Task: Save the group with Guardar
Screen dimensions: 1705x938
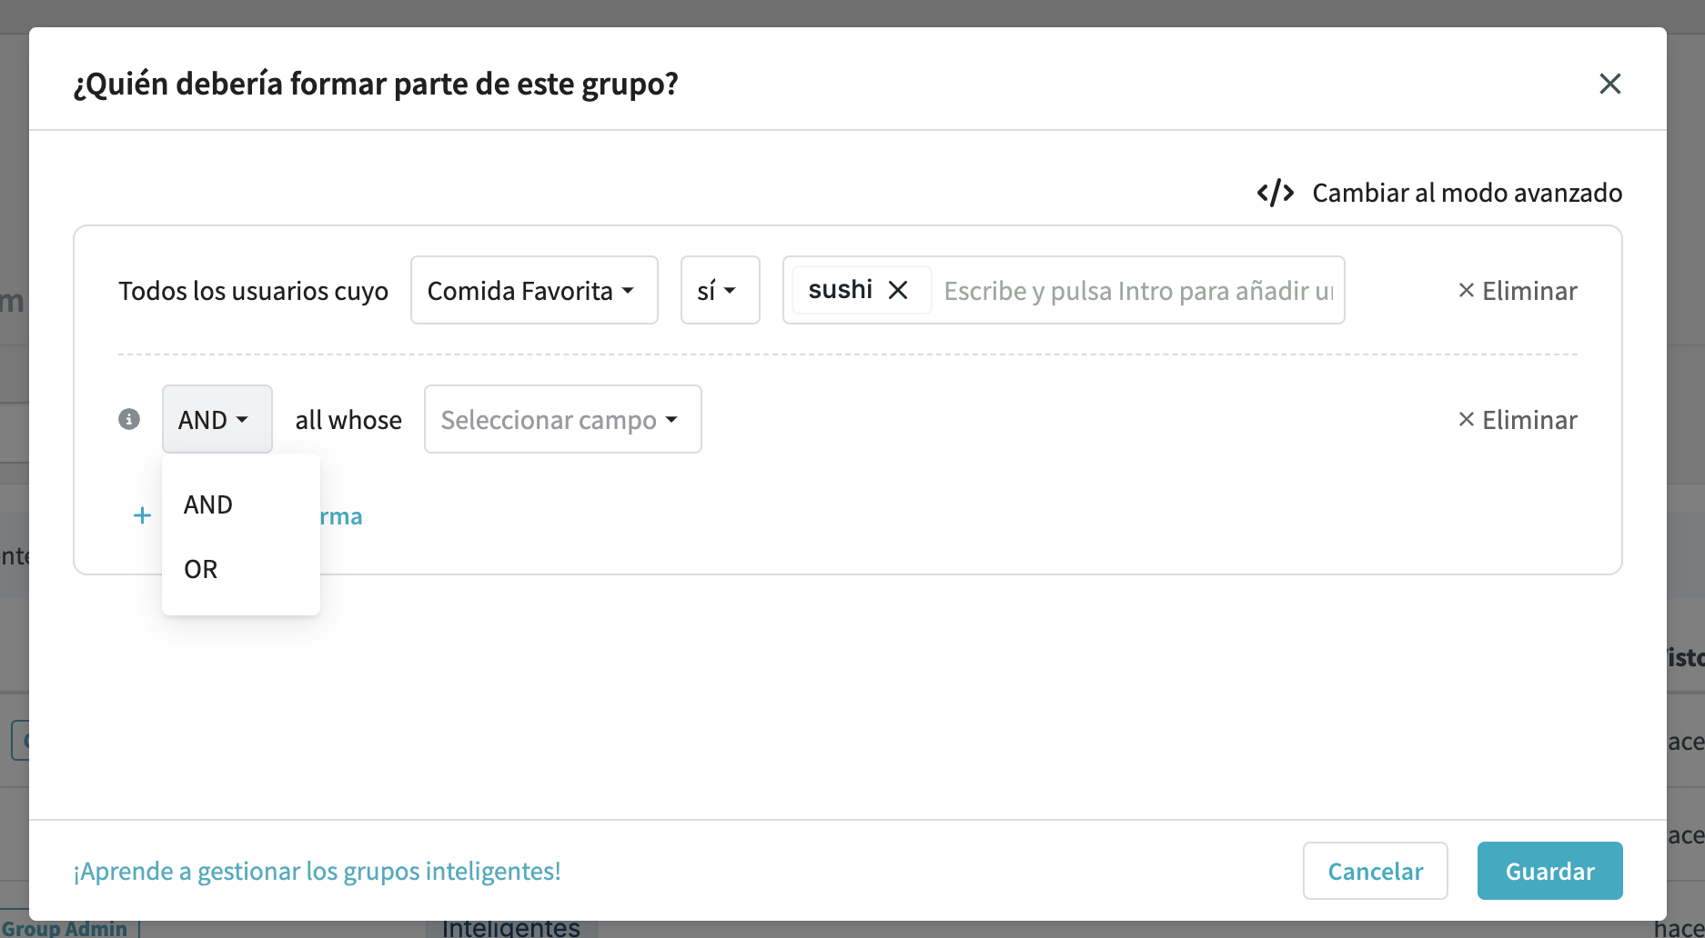Action: tap(1549, 871)
